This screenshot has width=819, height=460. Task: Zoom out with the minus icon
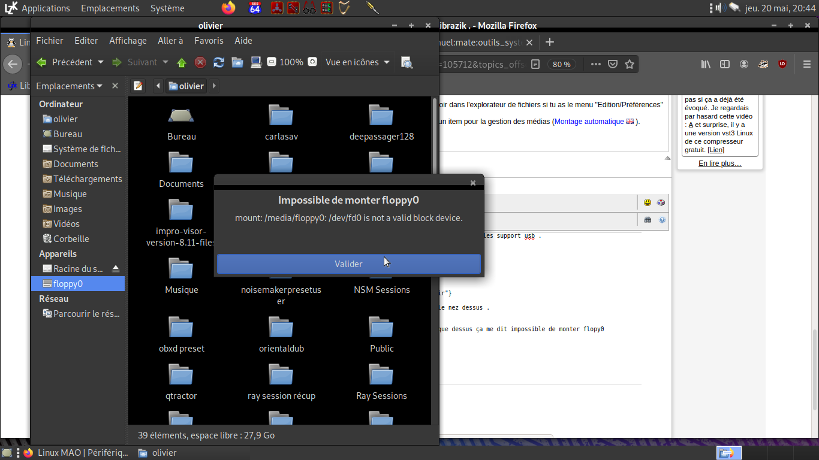click(272, 62)
